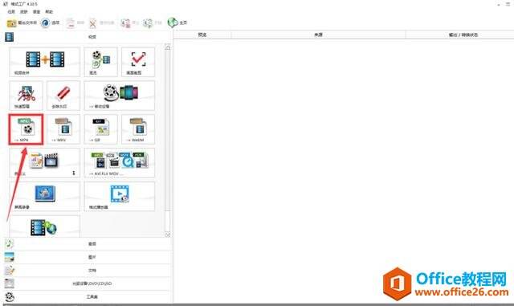This screenshot has width=514, height=306.
Task: Click the scroll down arrow of video panel
Action: coord(168,235)
